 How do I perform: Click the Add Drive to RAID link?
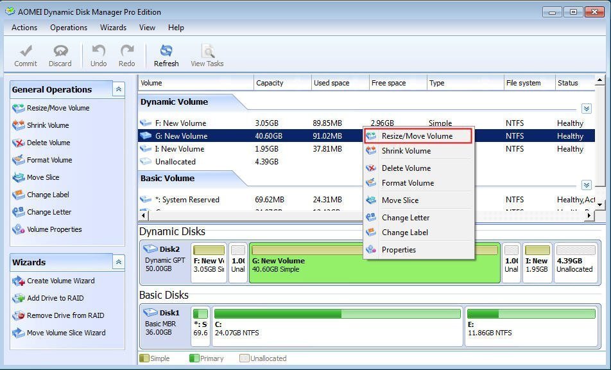pyautogui.click(x=55, y=298)
